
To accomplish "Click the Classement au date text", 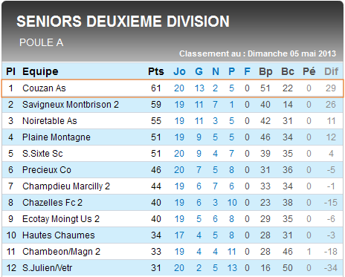I will click(257, 53).
